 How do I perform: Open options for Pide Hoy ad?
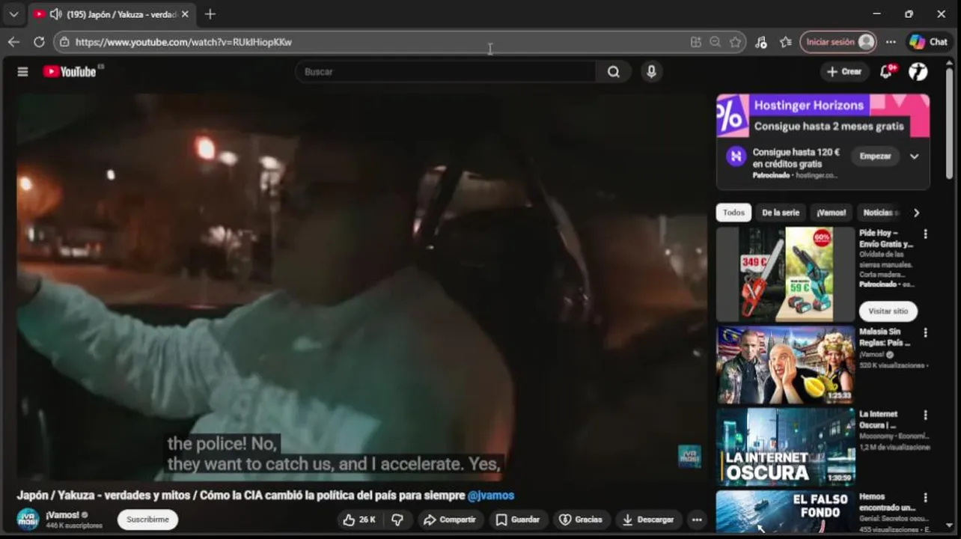(x=925, y=234)
